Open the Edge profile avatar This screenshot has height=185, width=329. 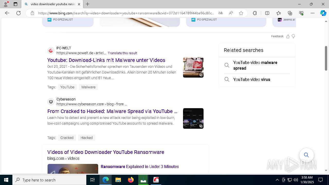[x=6, y=4]
